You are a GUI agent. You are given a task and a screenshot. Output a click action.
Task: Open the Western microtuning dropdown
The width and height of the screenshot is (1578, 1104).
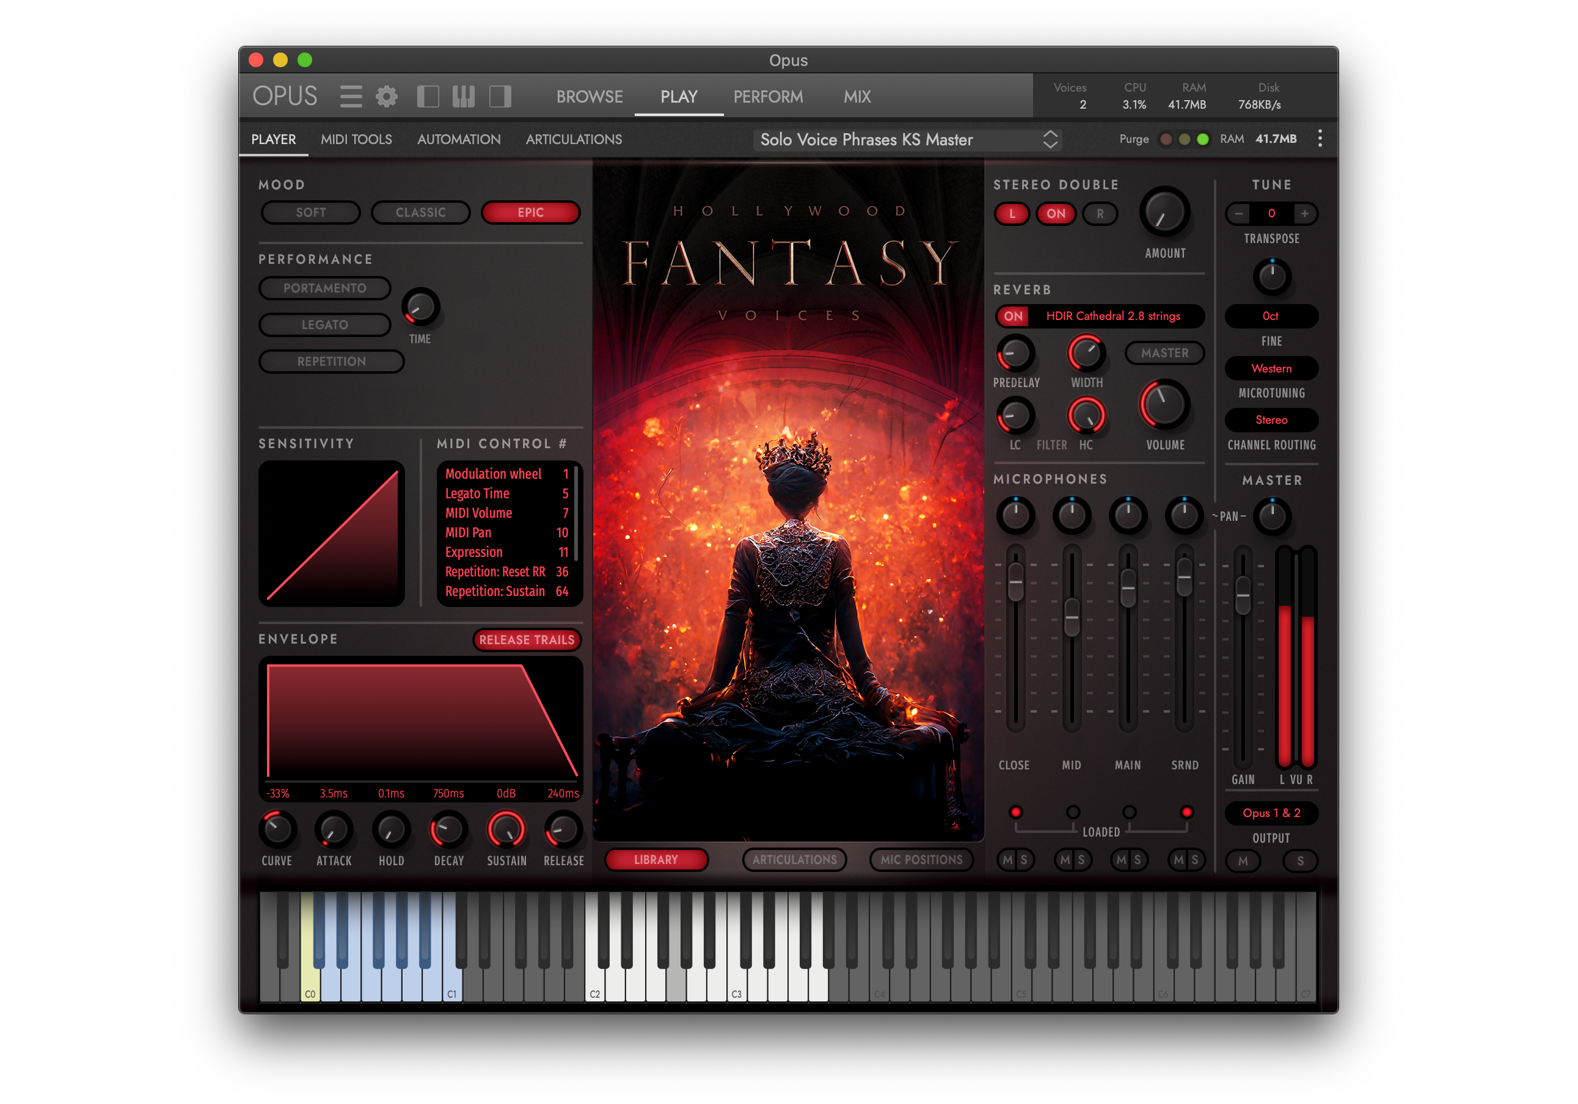click(x=1271, y=369)
